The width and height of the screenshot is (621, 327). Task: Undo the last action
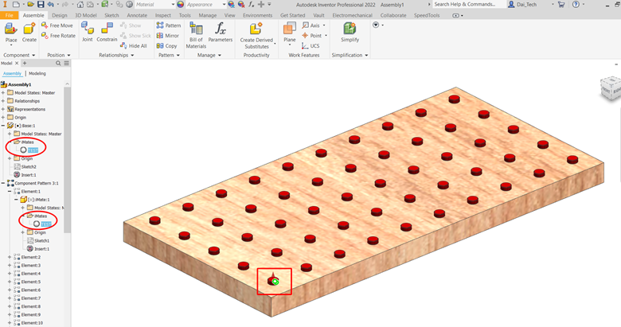pyautogui.click(x=50, y=4)
